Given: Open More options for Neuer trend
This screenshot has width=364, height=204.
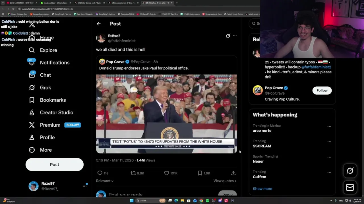Looking at the screenshot, I should coord(329,157).
